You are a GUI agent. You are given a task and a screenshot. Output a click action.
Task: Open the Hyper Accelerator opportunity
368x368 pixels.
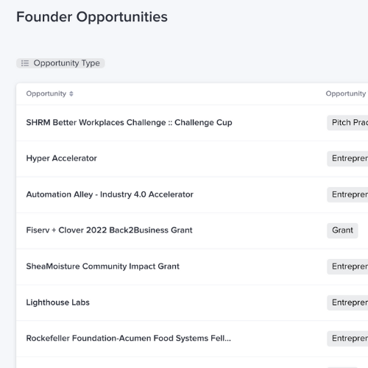pyautogui.click(x=61, y=158)
